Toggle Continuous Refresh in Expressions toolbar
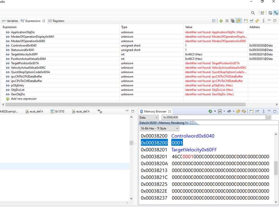 coord(238,21)
